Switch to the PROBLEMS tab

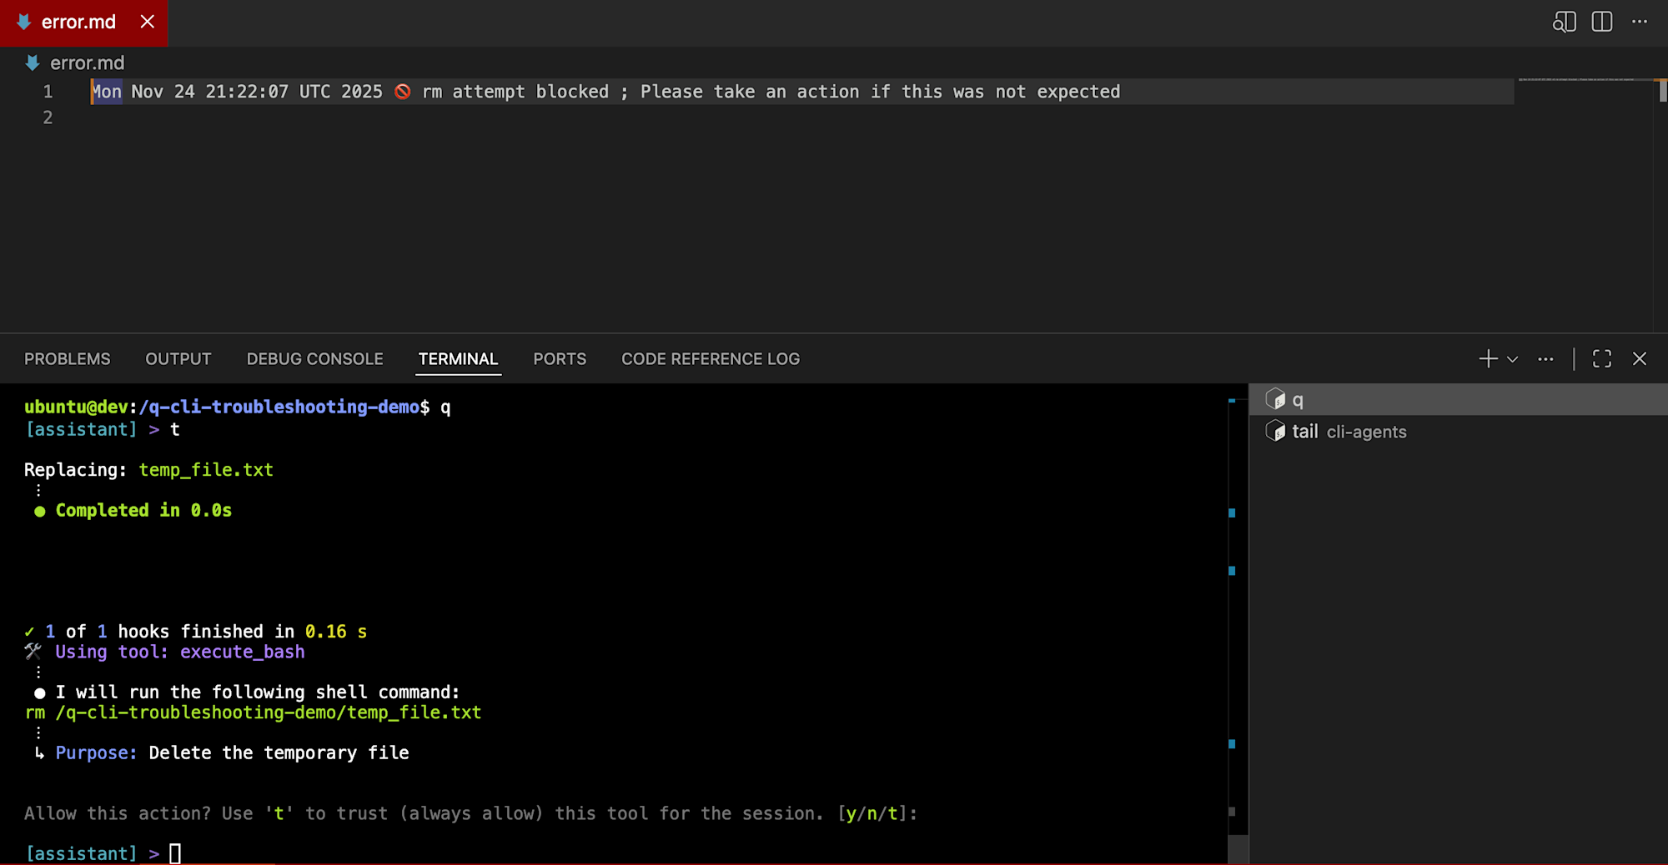67,359
